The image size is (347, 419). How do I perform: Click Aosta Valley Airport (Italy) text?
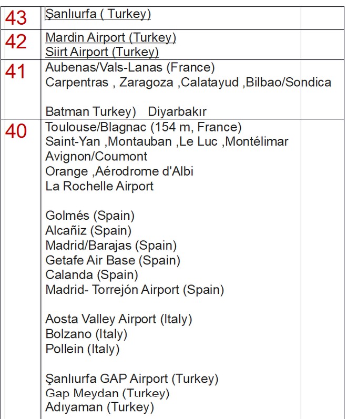tap(119, 319)
